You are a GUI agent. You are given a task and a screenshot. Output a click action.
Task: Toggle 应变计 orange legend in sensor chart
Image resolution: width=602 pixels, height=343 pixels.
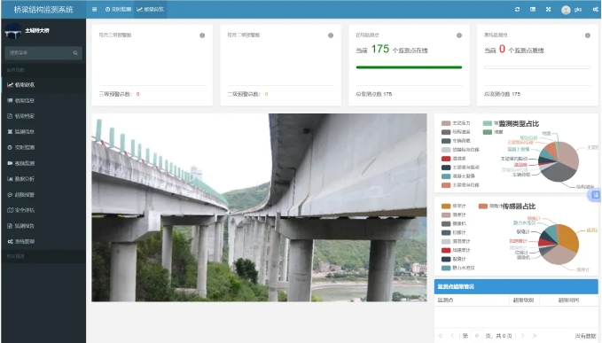453,206
